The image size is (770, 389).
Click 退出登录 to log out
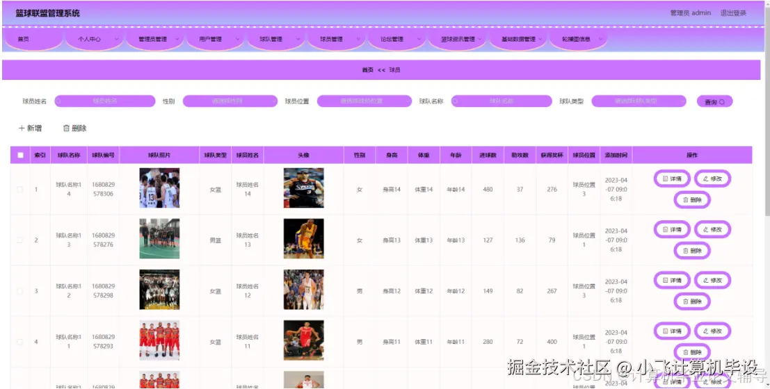click(x=733, y=13)
